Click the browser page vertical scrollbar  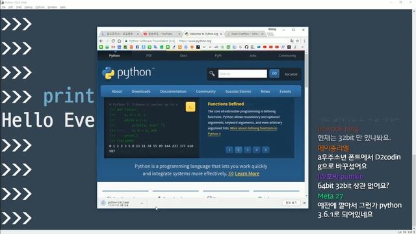[306, 70]
